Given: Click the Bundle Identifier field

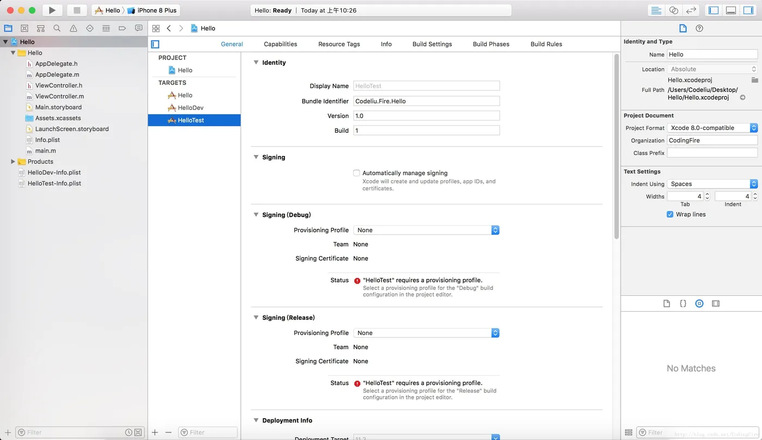Looking at the screenshot, I should (426, 101).
